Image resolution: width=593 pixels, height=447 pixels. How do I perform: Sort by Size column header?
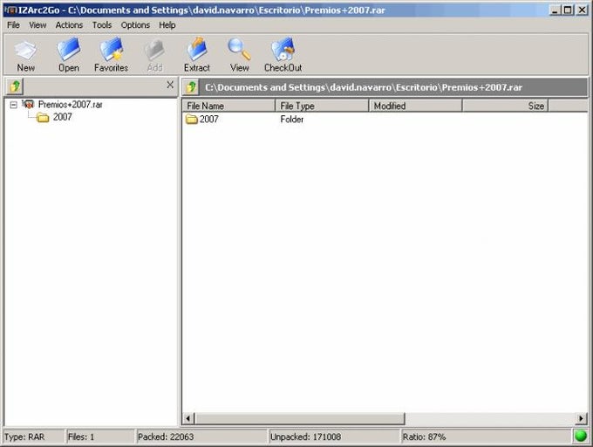[505, 106]
